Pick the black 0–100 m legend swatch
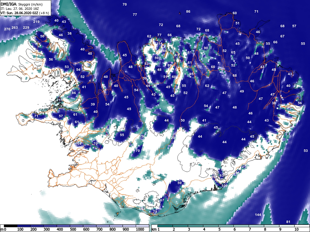 coord(11,226)
